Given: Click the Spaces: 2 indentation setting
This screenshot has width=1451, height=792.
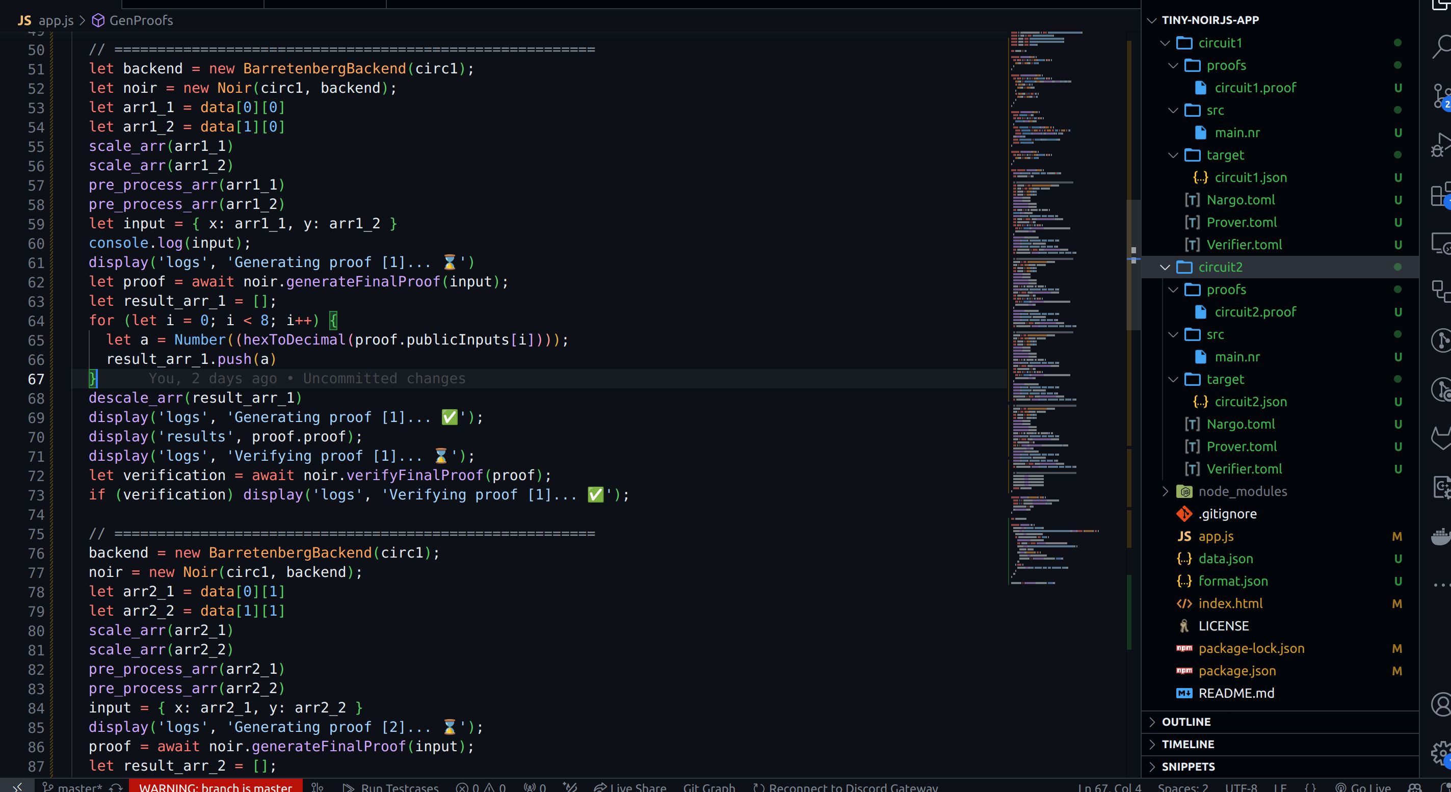Looking at the screenshot, I should [1182, 787].
